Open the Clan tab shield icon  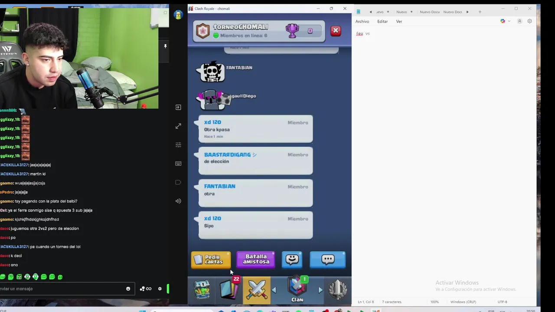tap(297, 289)
